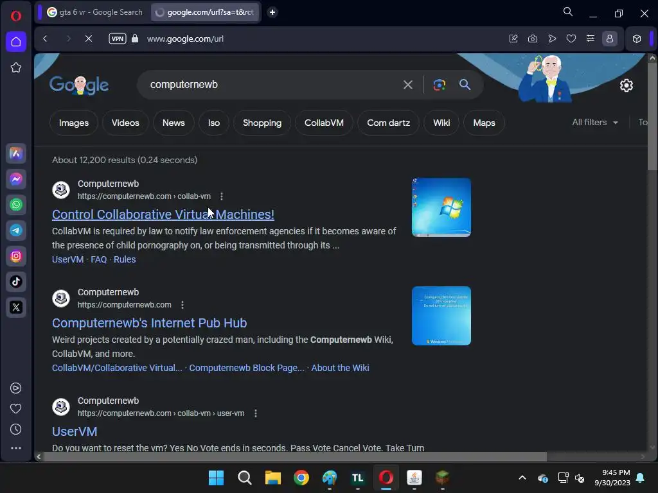This screenshot has width=658, height=493.
Task: Select the Com dartz filter chip
Action: click(x=389, y=123)
